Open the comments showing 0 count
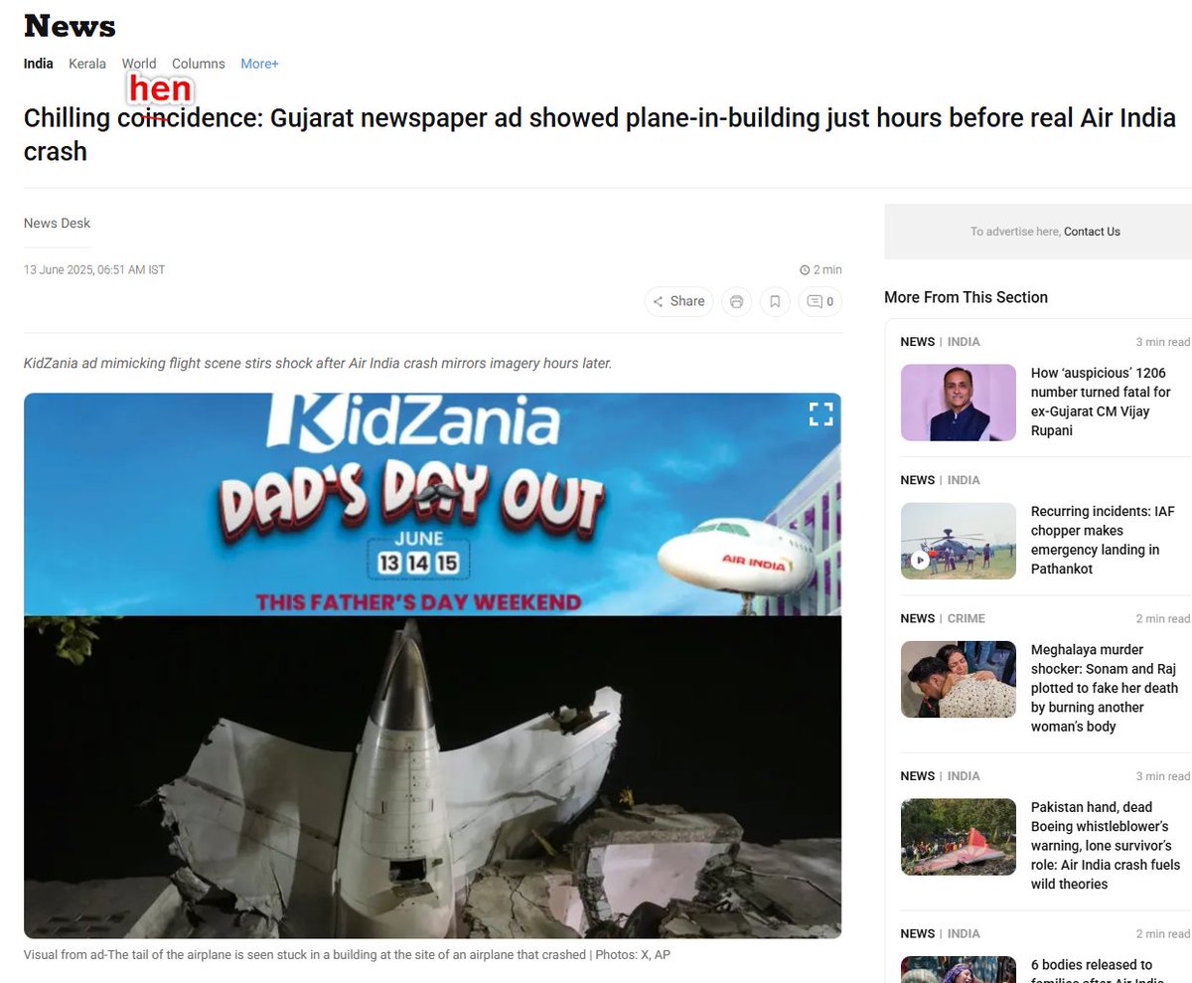 tap(820, 301)
